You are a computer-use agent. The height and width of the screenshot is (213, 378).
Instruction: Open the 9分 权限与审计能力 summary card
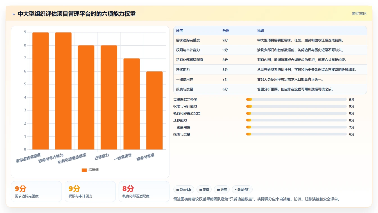tap(90, 191)
